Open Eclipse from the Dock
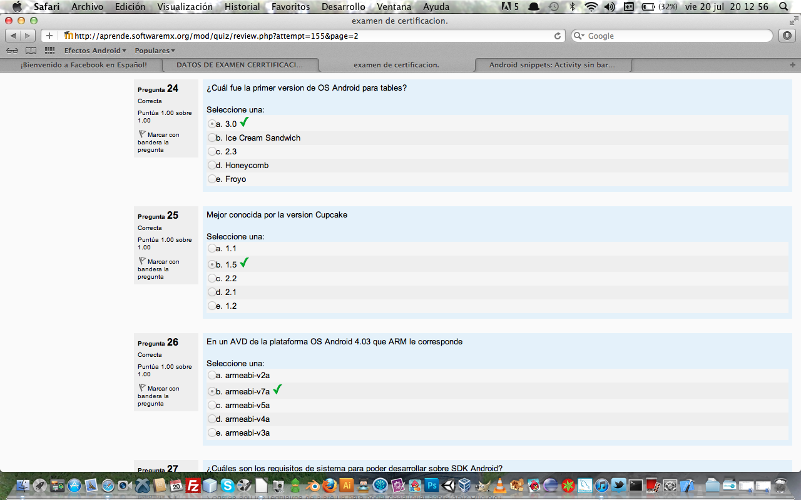Screen dimensions: 801x500 (x=551, y=485)
